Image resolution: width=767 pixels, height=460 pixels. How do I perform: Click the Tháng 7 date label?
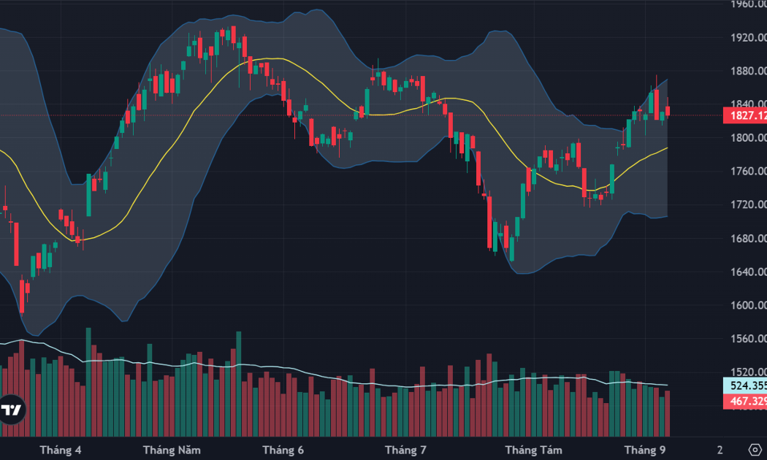[405, 450]
